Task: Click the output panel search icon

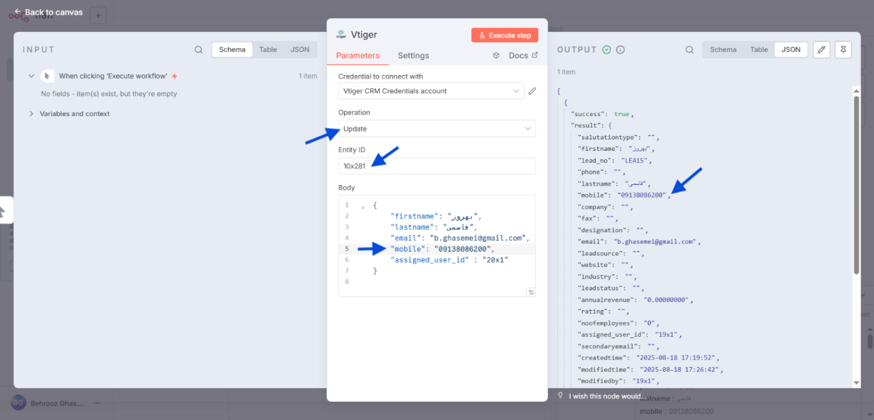Action: (689, 50)
